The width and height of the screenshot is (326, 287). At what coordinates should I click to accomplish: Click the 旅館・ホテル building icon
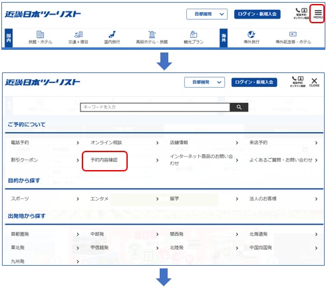[x=40, y=35]
